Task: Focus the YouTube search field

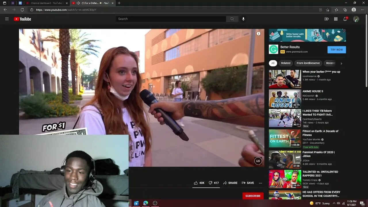Action: 171,19
